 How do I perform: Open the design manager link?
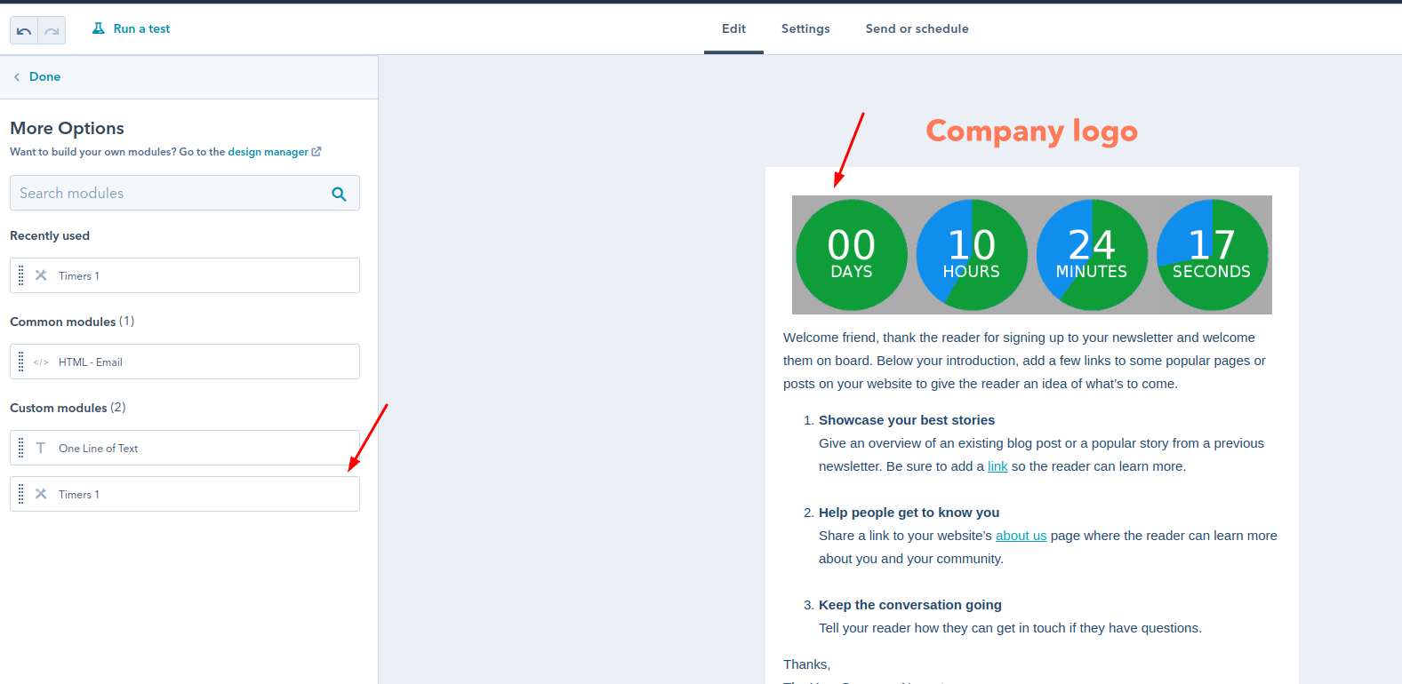click(268, 152)
